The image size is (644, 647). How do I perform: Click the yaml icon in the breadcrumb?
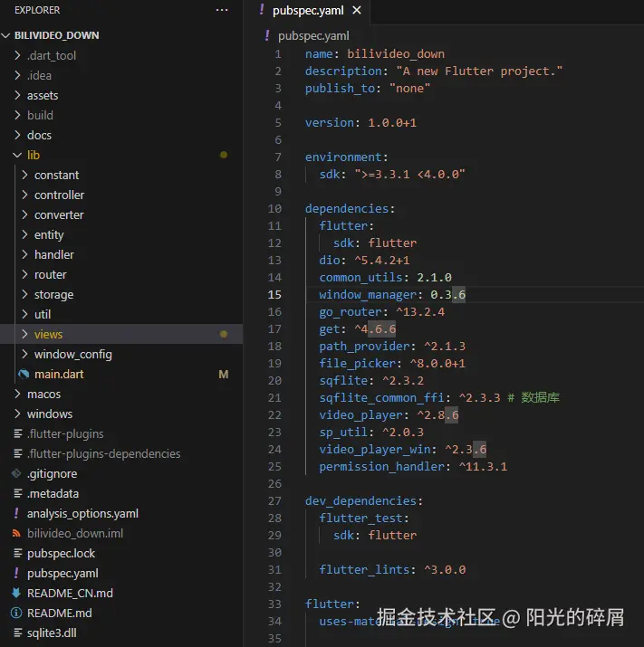point(267,35)
